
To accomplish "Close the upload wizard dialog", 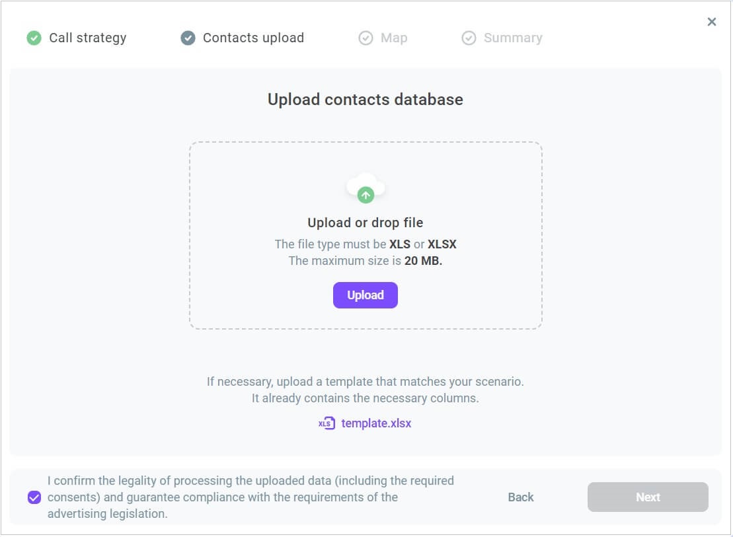I will tap(711, 22).
